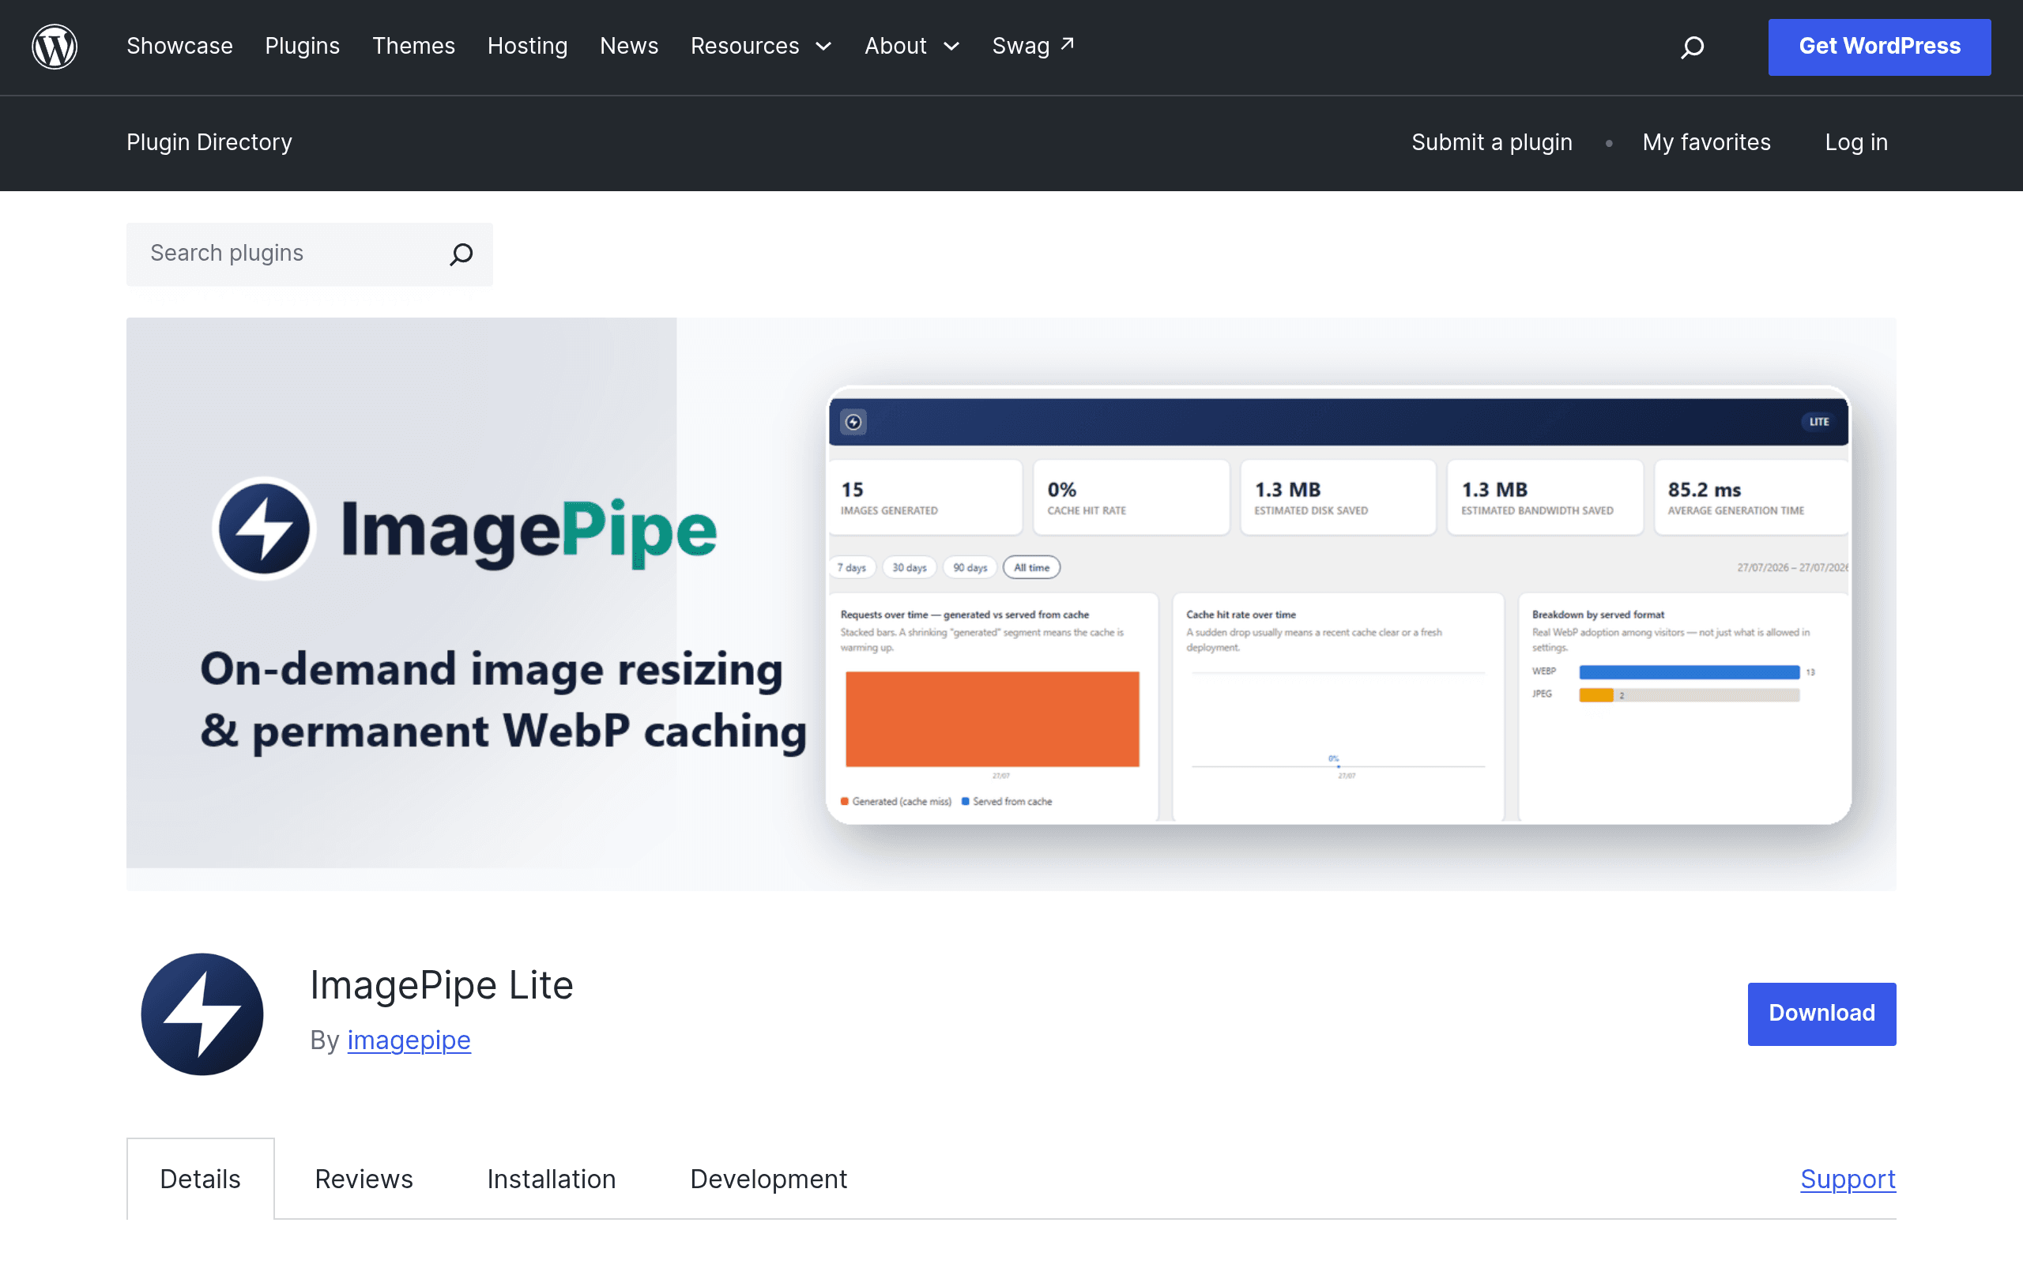Open Plugin Directory link
The height and width of the screenshot is (1264, 2023).
(x=209, y=142)
